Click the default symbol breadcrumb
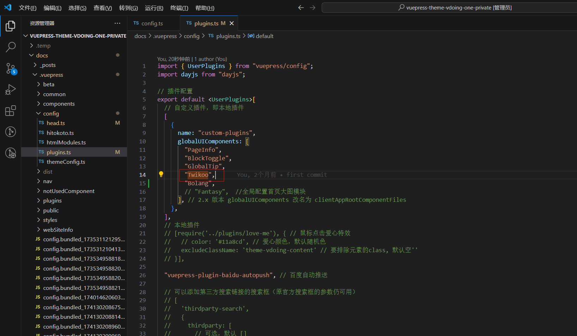This screenshot has height=336, width=577. tap(261, 36)
